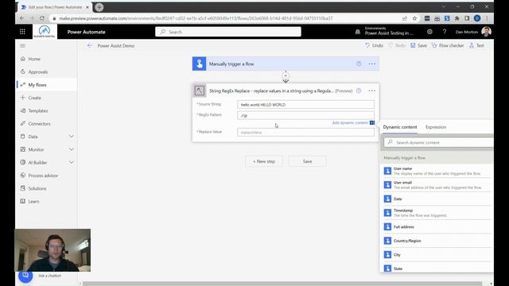The height and width of the screenshot is (286, 509).
Task: Run the Flow checker
Action: 448,46
